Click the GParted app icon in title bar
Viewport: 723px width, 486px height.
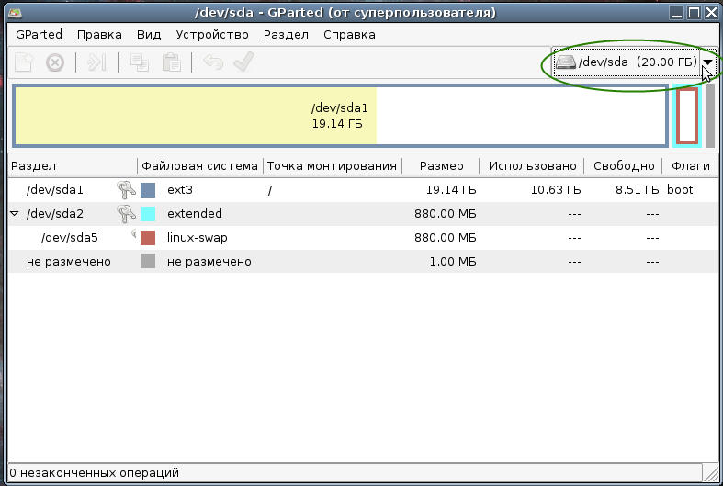click(16, 13)
